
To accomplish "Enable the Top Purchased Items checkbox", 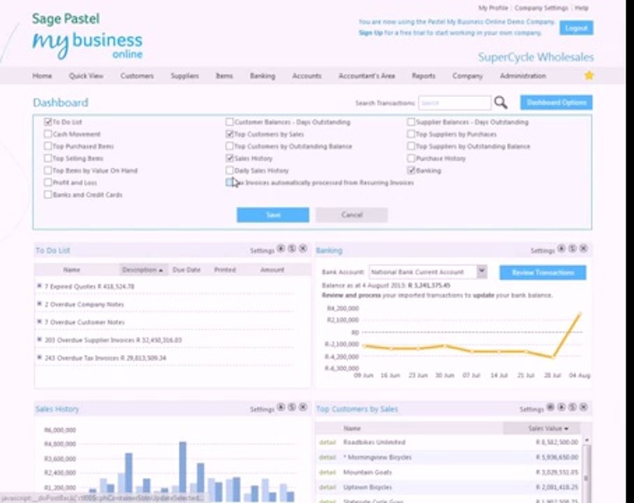I will point(47,146).
